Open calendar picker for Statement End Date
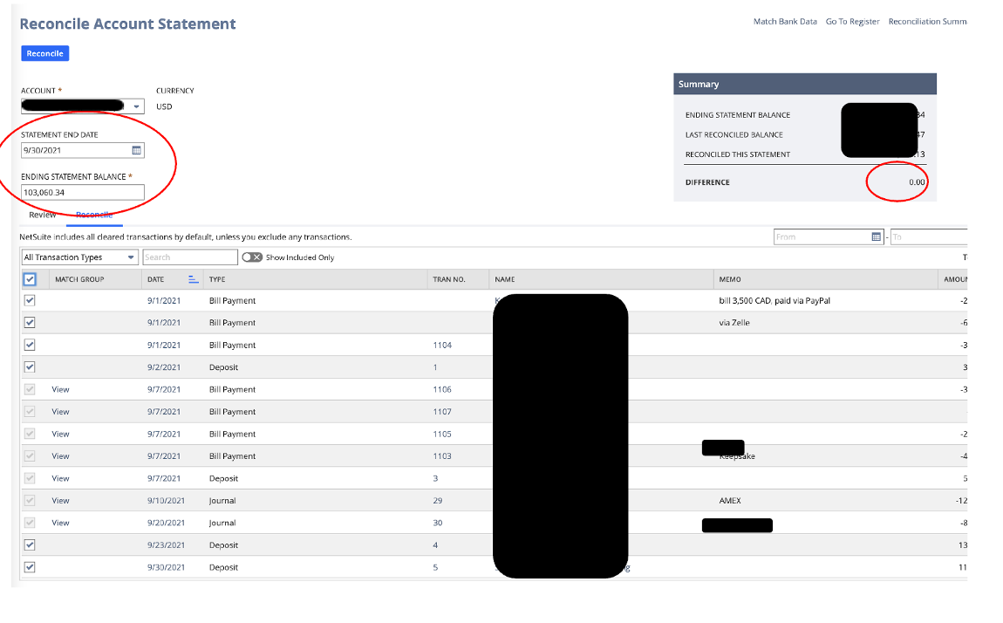Image resolution: width=1003 pixels, height=623 pixels. click(x=136, y=149)
